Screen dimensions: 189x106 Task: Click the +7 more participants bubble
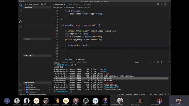(7, 101)
